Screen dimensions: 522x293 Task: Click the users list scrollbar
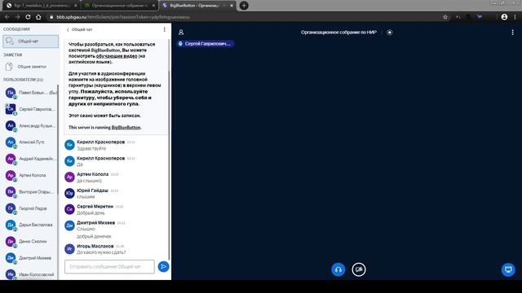click(58, 139)
